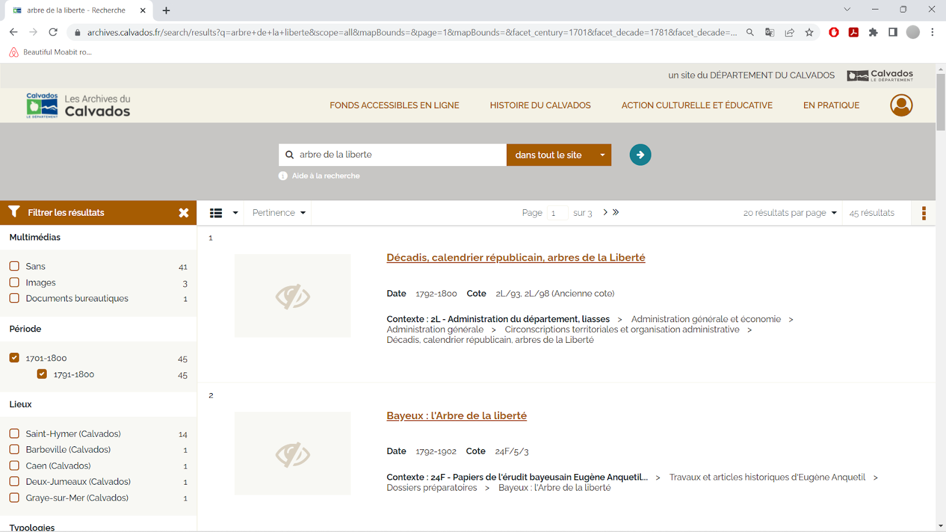Uncheck the 1791-1800 decade filter

tap(42, 374)
